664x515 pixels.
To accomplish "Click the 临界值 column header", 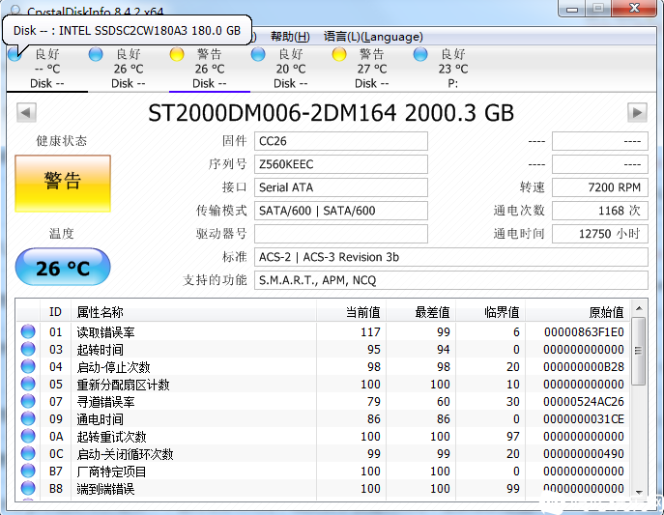I will pyautogui.click(x=490, y=312).
